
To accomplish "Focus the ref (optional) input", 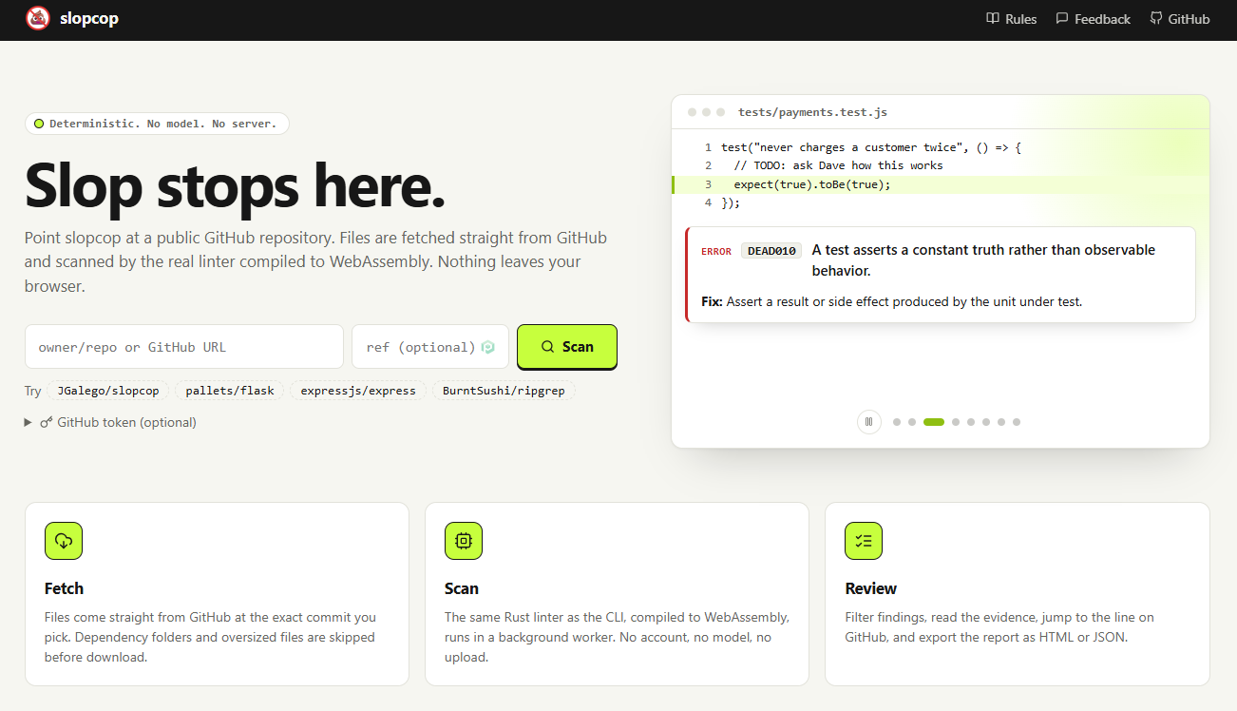I will [x=430, y=347].
